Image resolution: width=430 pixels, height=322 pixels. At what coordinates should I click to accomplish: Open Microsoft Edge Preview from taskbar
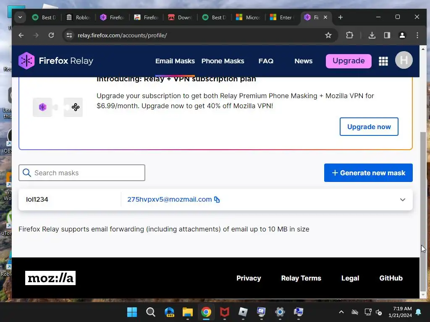pyautogui.click(x=169, y=312)
